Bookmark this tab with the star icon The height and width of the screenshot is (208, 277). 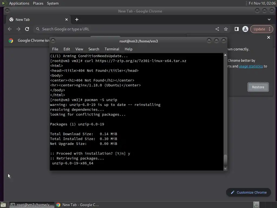point(226,29)
